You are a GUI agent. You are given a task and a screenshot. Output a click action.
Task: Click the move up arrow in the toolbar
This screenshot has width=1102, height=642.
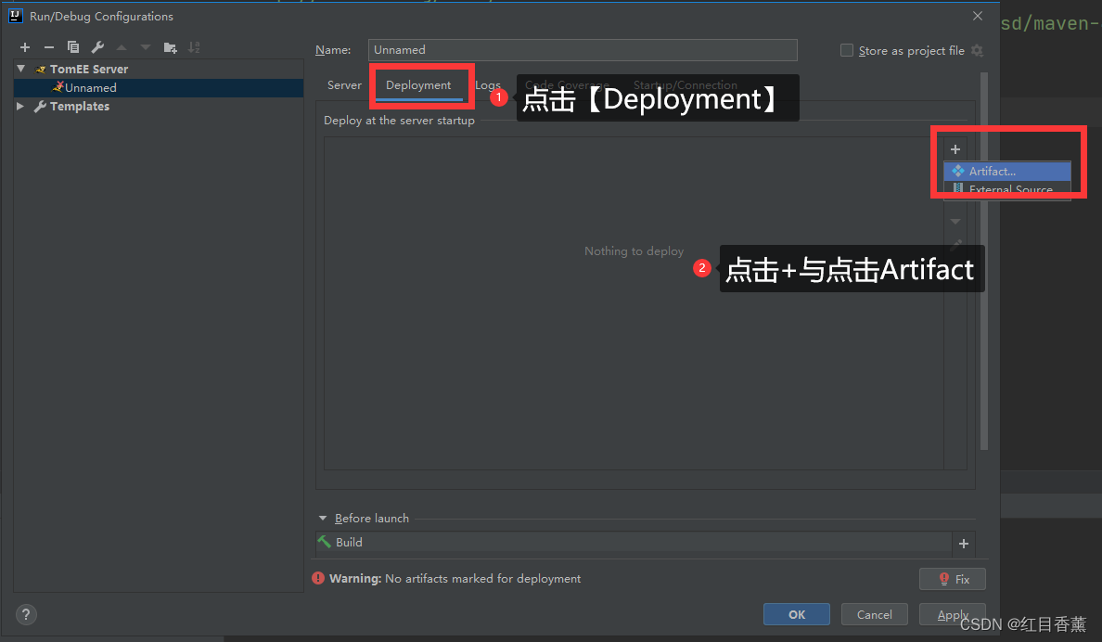tap(122, 47)
